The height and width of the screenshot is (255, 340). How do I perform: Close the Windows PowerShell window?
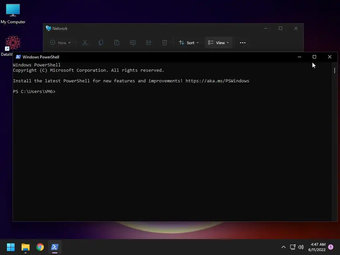tap(330, 57)
